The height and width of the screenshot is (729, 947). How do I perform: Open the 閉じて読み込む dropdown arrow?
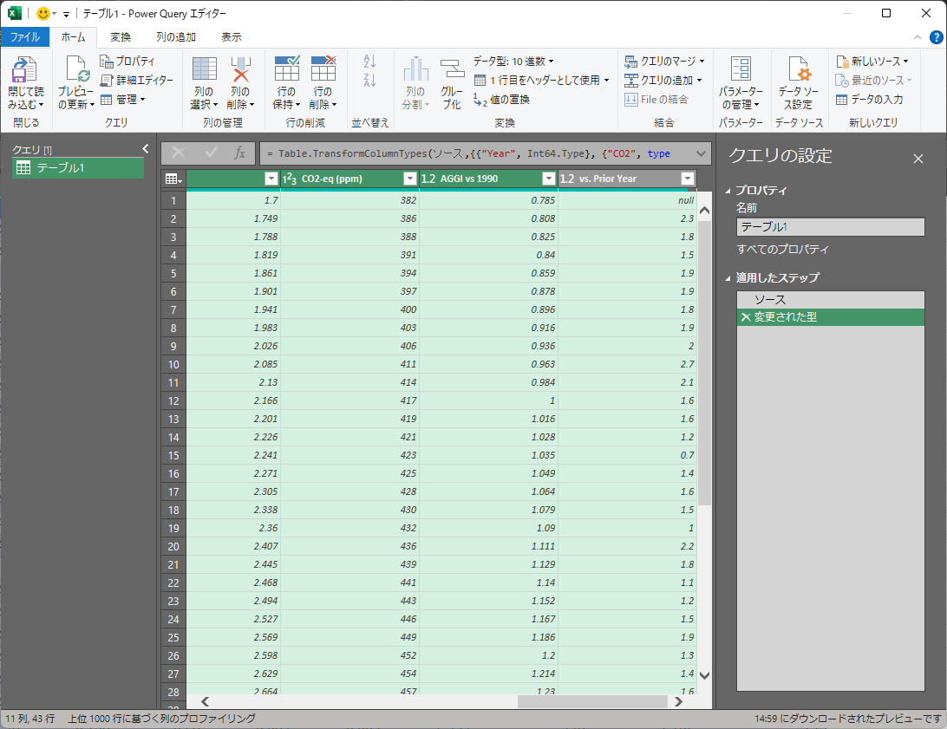pyautogui.click(x=41, y=105)
